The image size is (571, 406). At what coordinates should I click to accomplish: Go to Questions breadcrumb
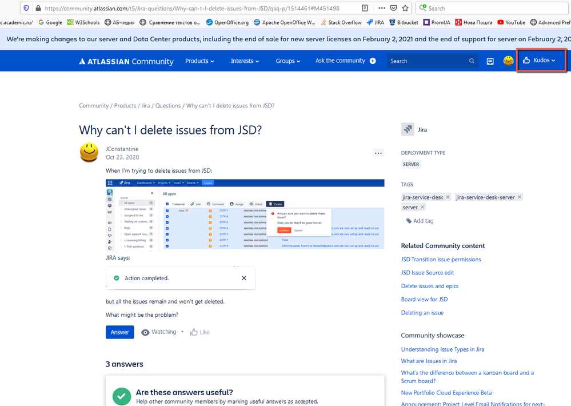[168, 106]
